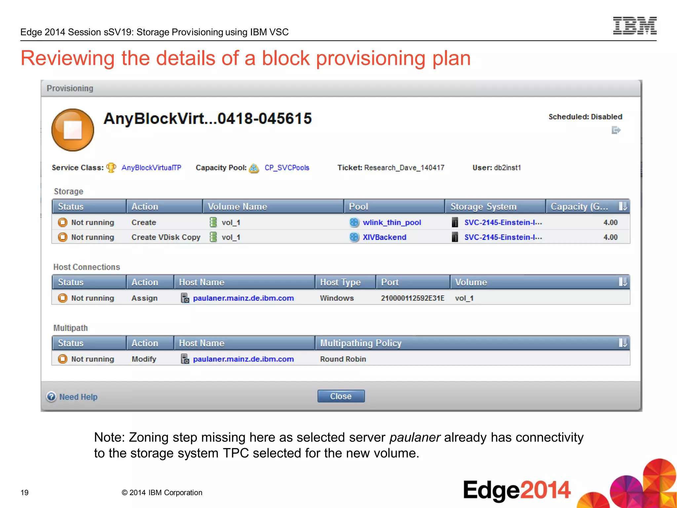Click storage system icon in wlink_thin_pool row

(x=455, y=222)
